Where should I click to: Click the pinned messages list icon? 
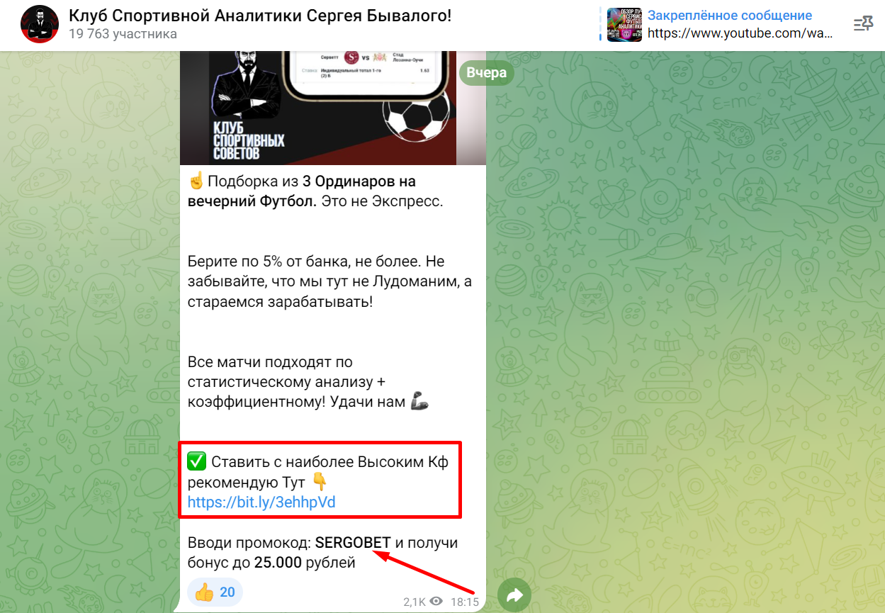(x=864, y=25)
